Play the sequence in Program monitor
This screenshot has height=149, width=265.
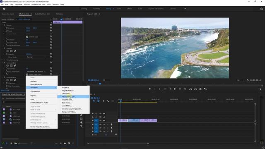click(175, 89)
